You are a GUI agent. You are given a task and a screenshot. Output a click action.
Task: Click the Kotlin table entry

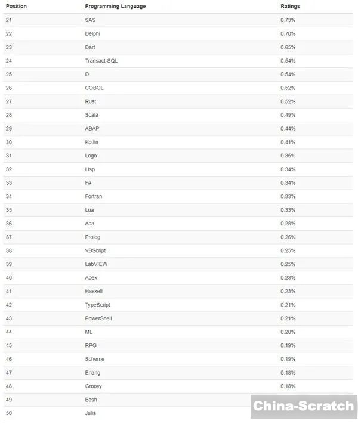(x=92, y=142)
